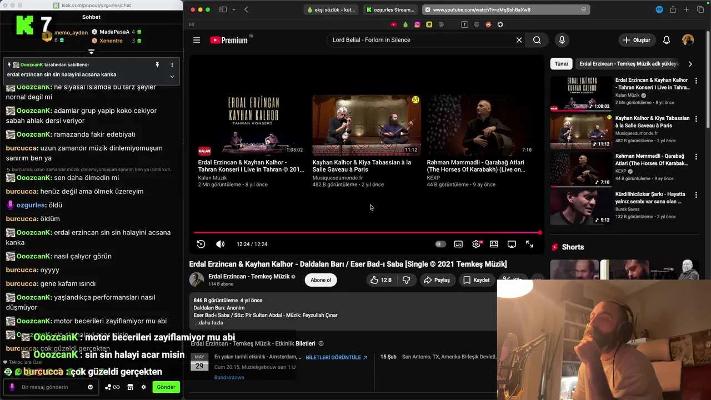Like the video with 12 B thumbs-up

[x=381, y=280]
